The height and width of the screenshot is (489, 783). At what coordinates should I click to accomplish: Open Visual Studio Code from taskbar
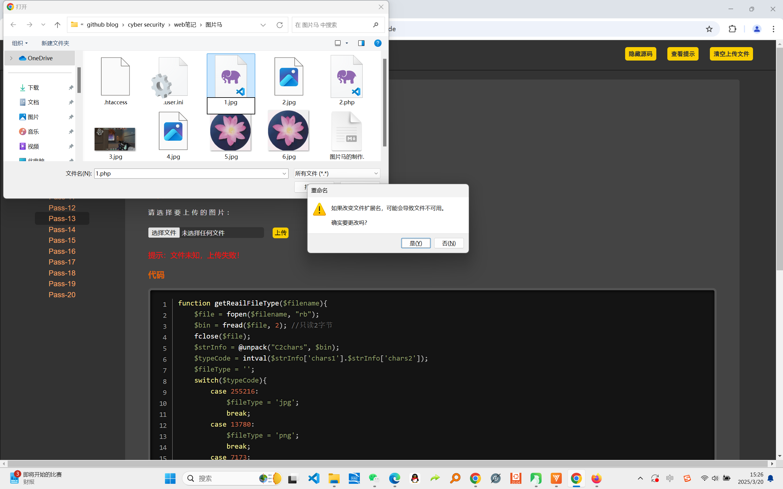(314, 478)
